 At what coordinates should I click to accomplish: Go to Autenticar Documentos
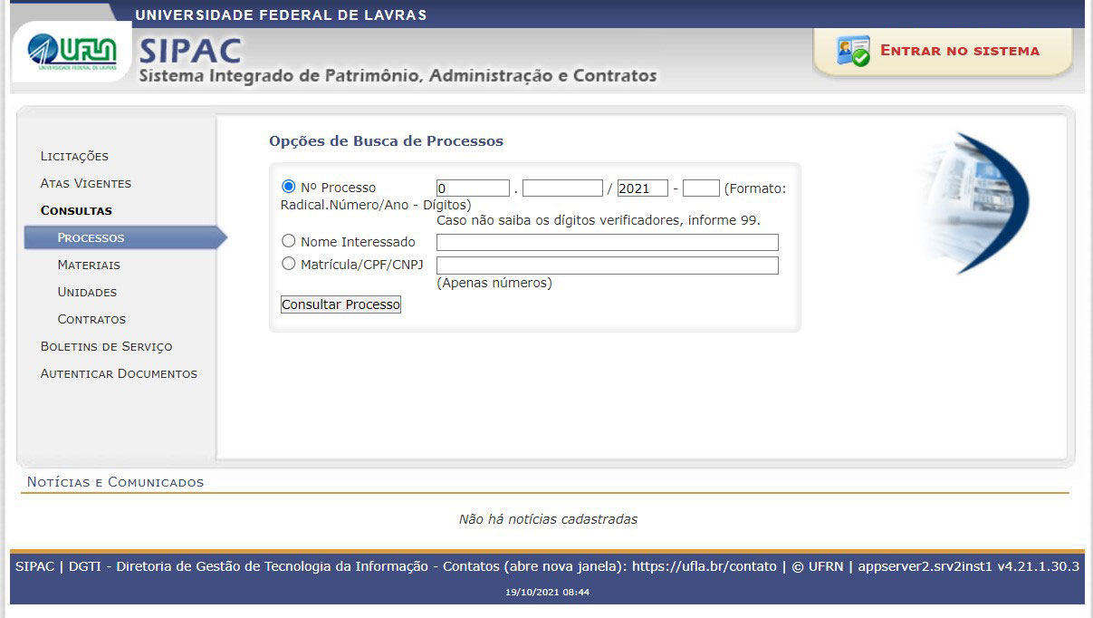tap(119, 373)
